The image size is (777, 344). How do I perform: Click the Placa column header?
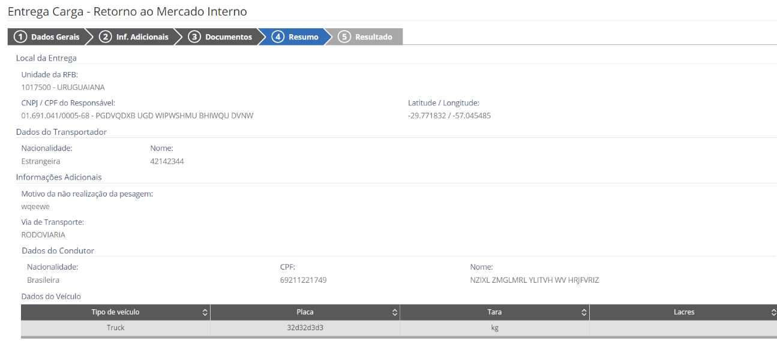pyautogui.click(x=305, y=312)
